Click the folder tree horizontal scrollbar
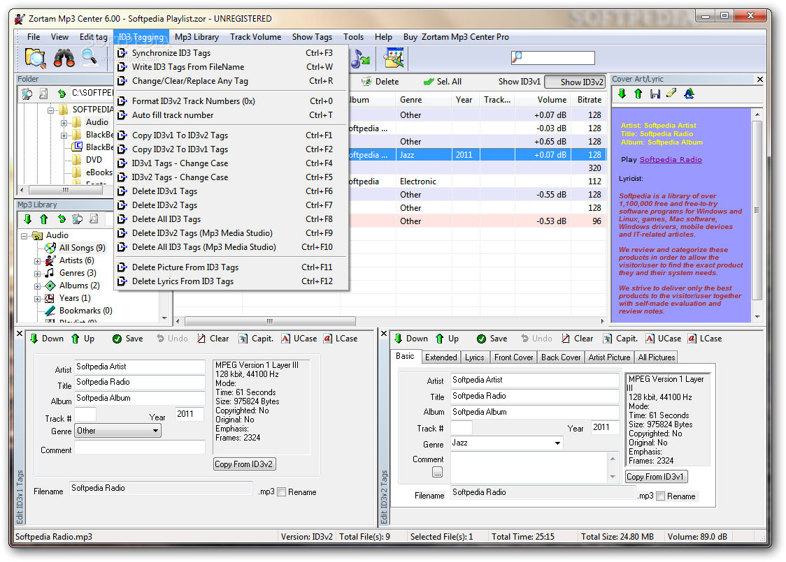The image size is (786, 562). (x=66, y=190)
